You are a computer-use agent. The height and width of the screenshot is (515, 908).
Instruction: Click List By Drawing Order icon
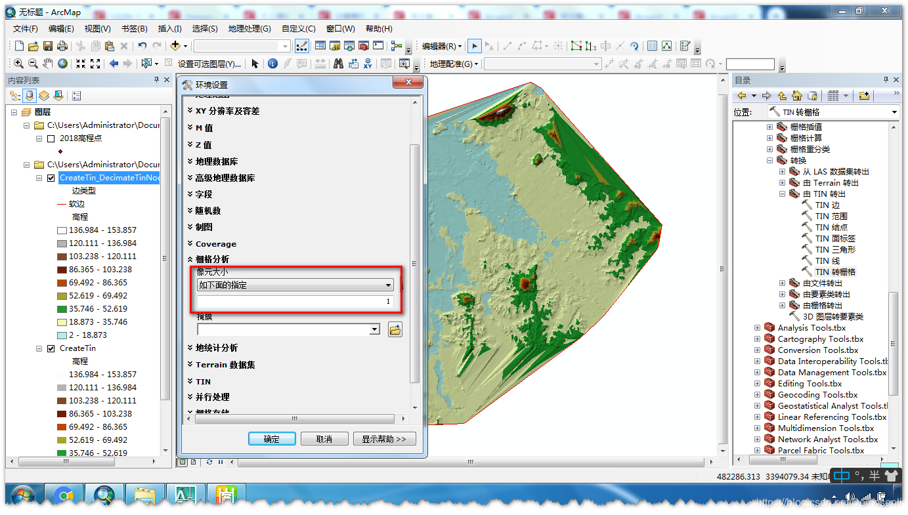click(15, 96)
